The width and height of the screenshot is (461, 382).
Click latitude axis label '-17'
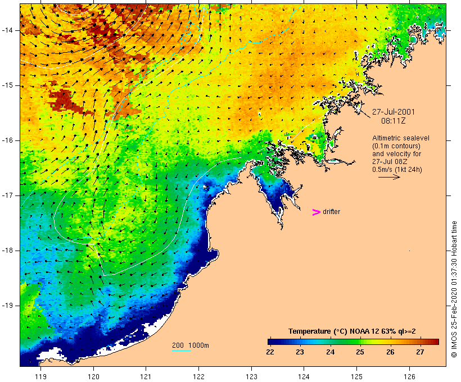(x=7, y=195)
